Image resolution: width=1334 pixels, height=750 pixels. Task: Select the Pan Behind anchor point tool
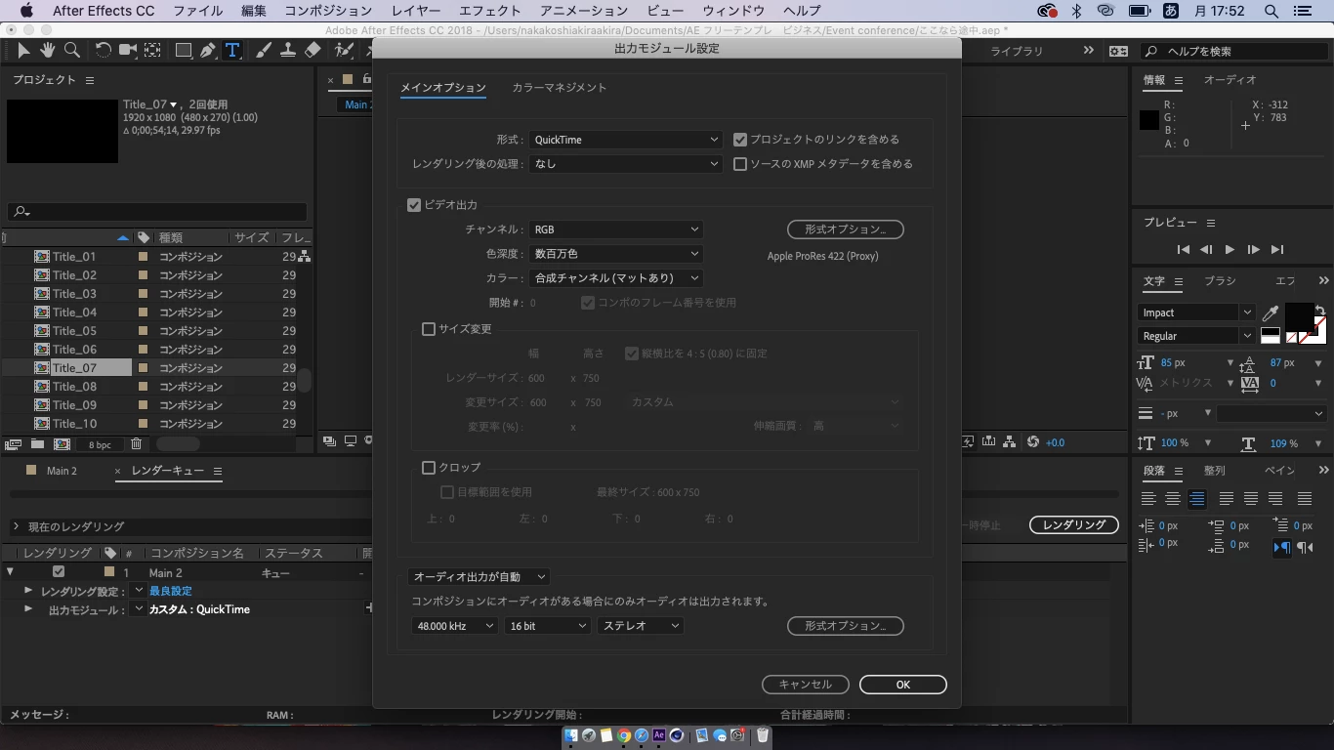coord(153,51)
